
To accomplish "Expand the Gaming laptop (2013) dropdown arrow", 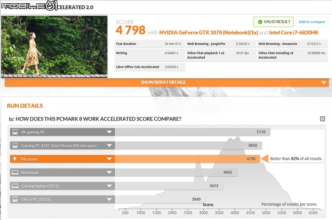I will pos(109,186).
